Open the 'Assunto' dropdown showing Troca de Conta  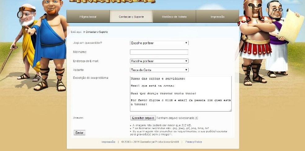(x=159, y=70)
